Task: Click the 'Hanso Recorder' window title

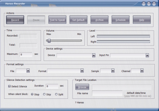Action: [15, 3]
